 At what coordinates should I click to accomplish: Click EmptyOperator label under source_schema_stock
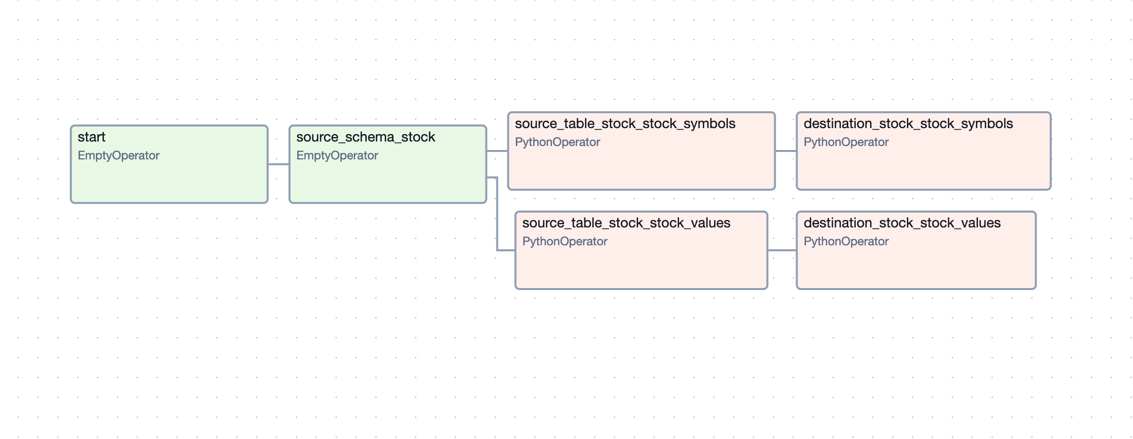[337, 155]
